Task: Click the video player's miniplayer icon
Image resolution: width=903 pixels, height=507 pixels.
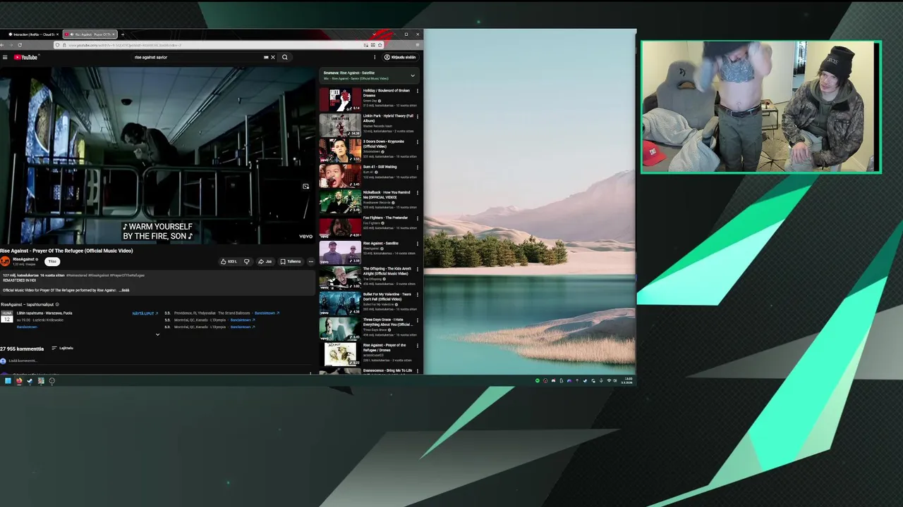Action: pyautogui.click(x=305, y=187)
